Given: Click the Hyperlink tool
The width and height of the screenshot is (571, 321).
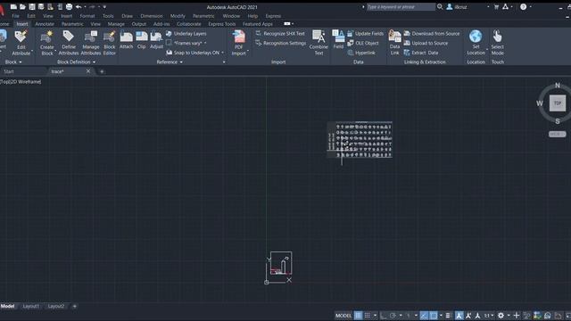Looking at the screenshot, I should point(361,53).
